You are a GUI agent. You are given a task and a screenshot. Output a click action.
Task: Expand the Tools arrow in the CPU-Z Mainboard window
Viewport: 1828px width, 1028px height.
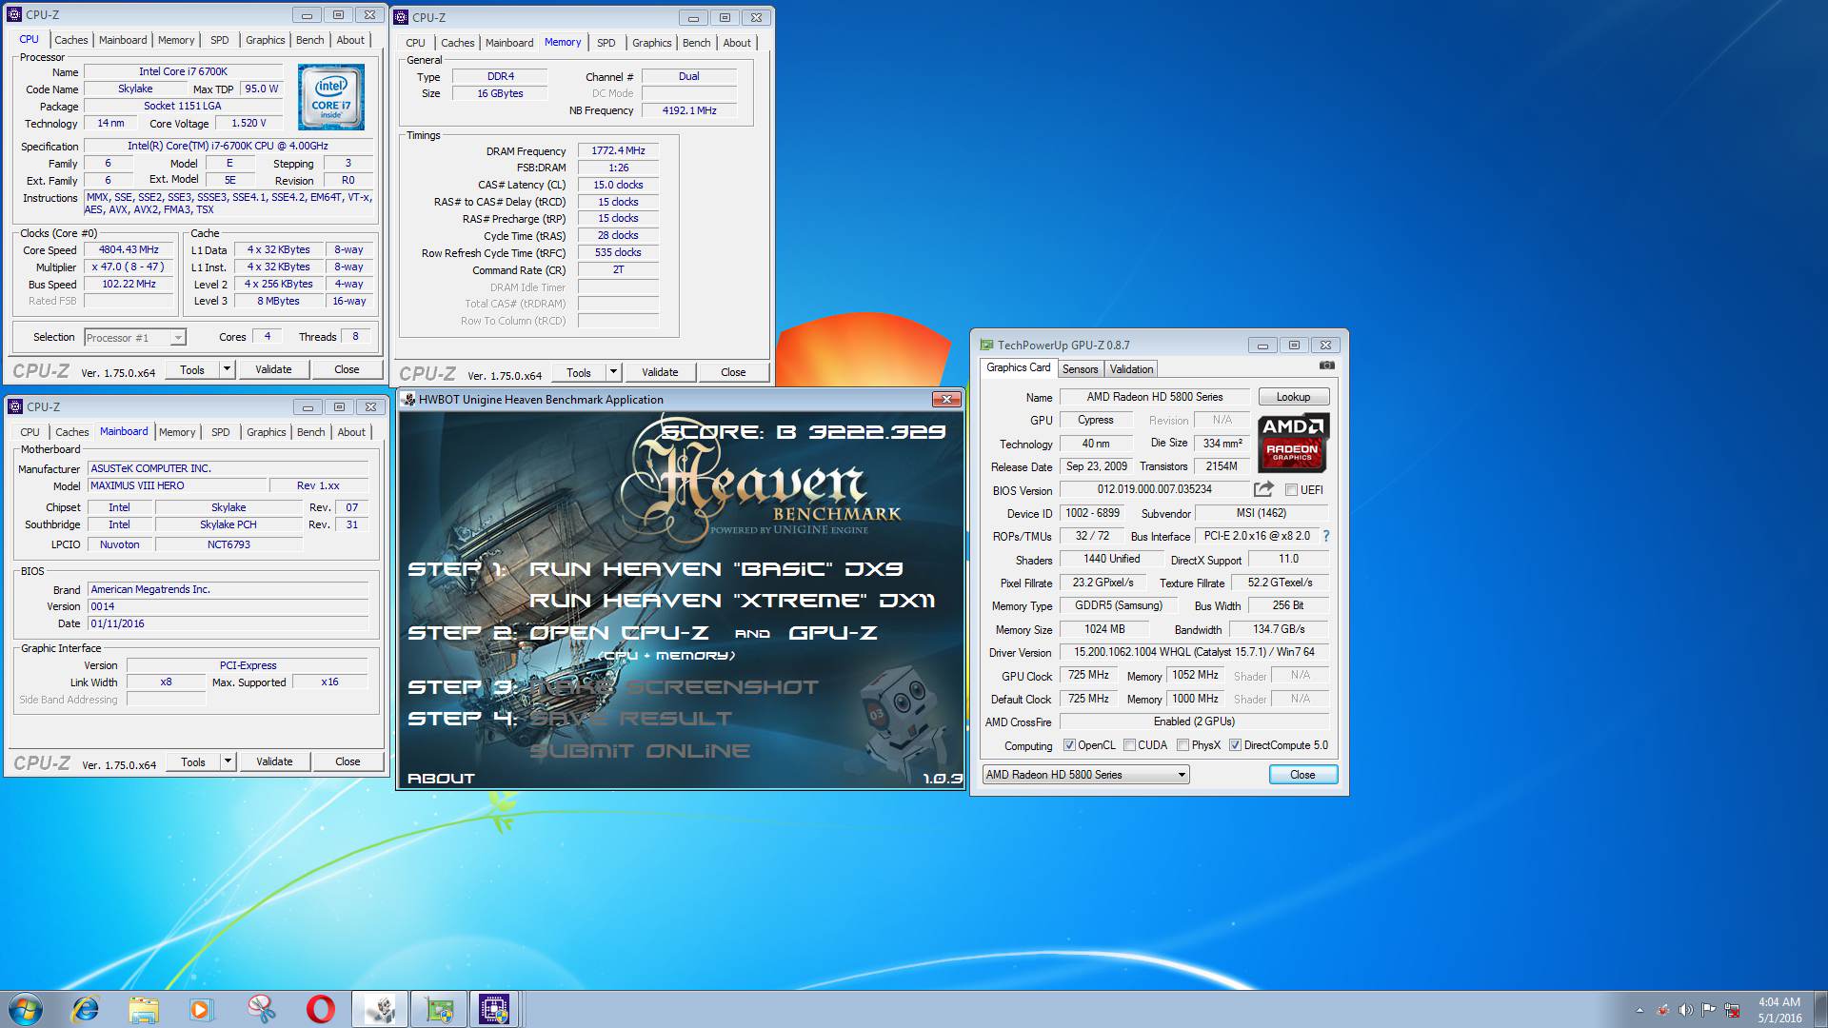click(228, 761)
